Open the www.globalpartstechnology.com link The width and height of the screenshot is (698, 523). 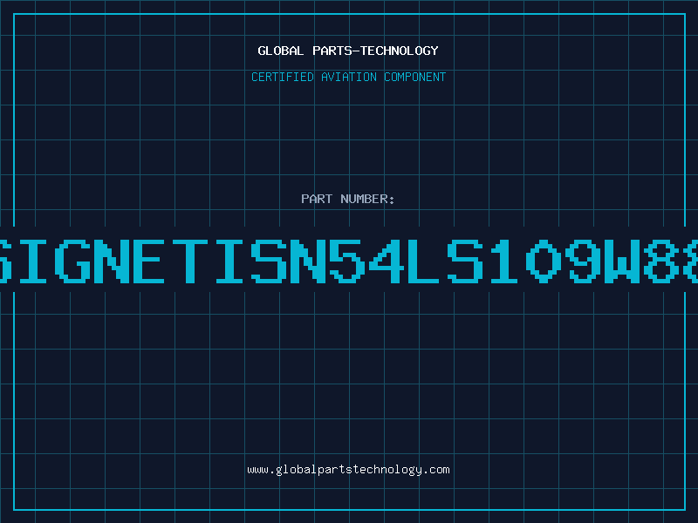348,470
